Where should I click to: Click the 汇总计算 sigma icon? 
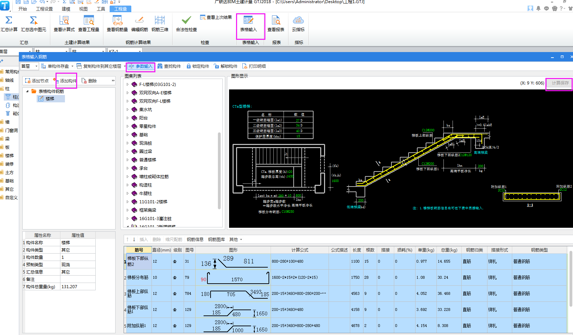pyautogui.click(x=9, y=21)
